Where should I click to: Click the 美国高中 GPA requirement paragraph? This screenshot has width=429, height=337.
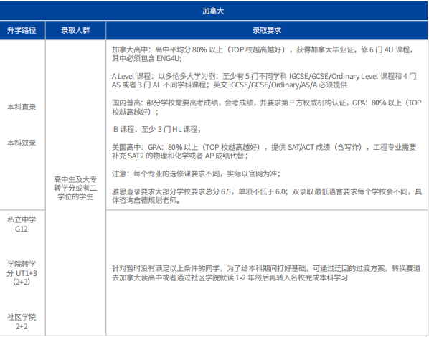tap(264, 151)
